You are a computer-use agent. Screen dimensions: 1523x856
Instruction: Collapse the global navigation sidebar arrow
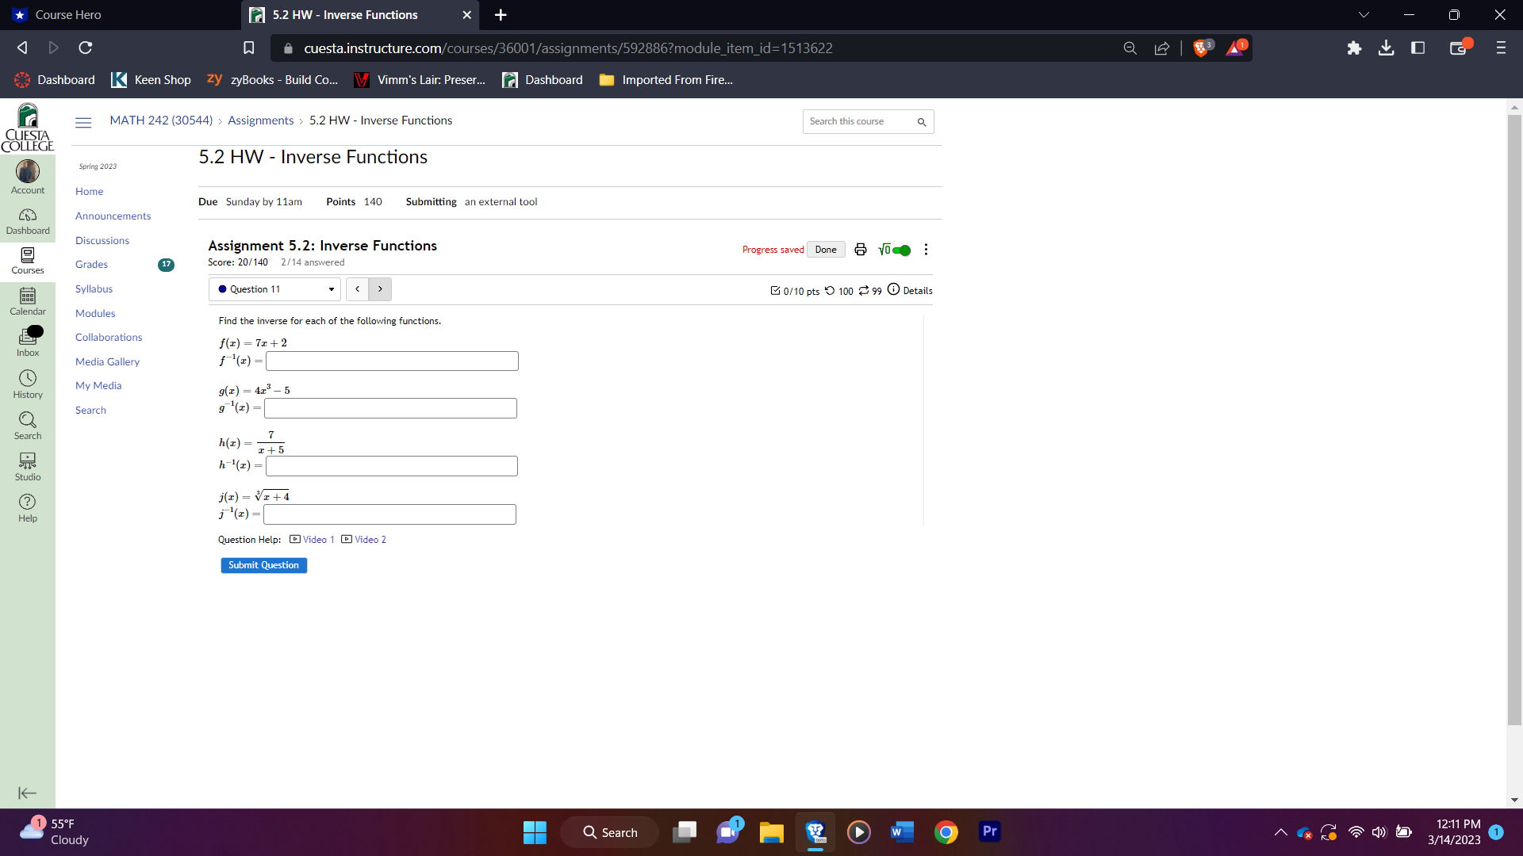[27, 793]
